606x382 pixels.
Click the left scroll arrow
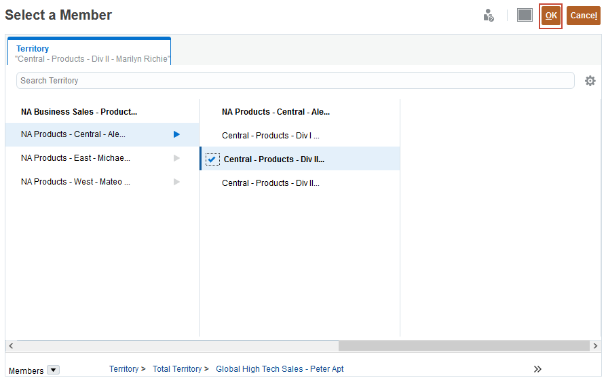pos(11,346)
